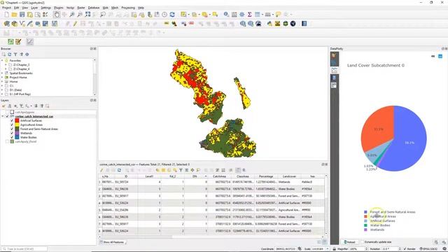This screenshot has width=448, height=252.
Task: Uncheck Agricultural Areas legend class
Action: [x=12, y=125]
